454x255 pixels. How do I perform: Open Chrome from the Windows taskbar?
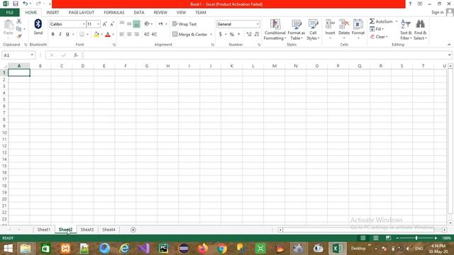[x=222, y=249]
